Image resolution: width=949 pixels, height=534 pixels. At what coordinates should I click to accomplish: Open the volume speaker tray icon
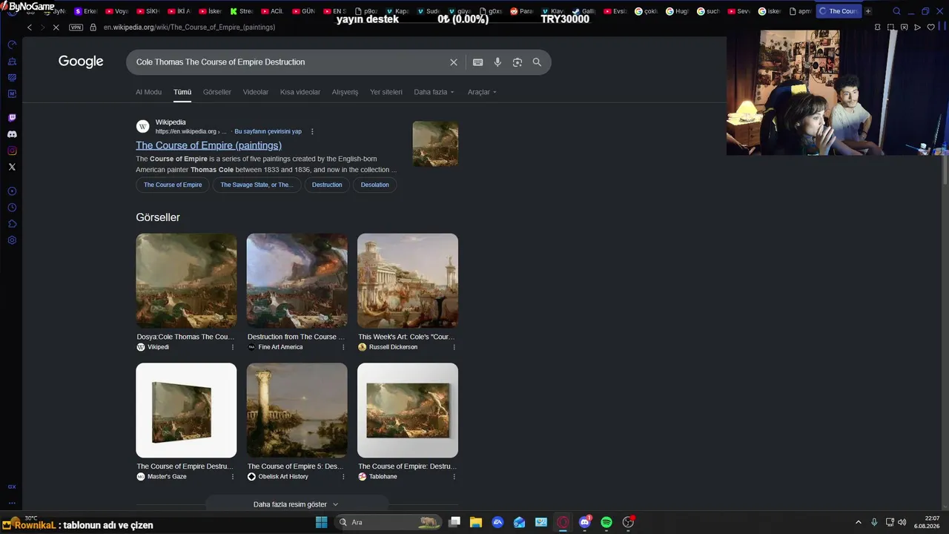coord(902,522)
